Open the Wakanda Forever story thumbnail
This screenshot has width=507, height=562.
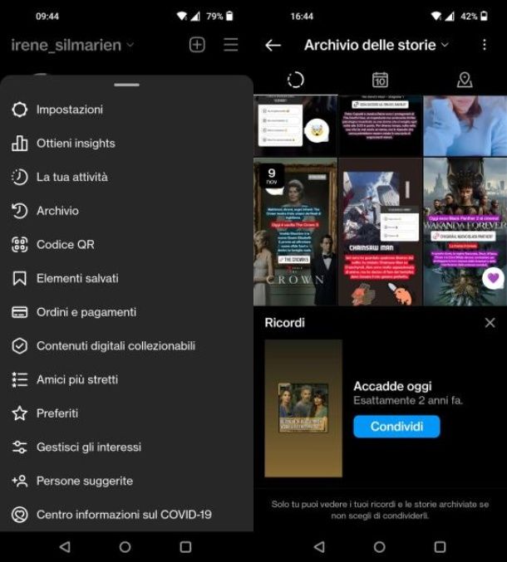[465, 232]
